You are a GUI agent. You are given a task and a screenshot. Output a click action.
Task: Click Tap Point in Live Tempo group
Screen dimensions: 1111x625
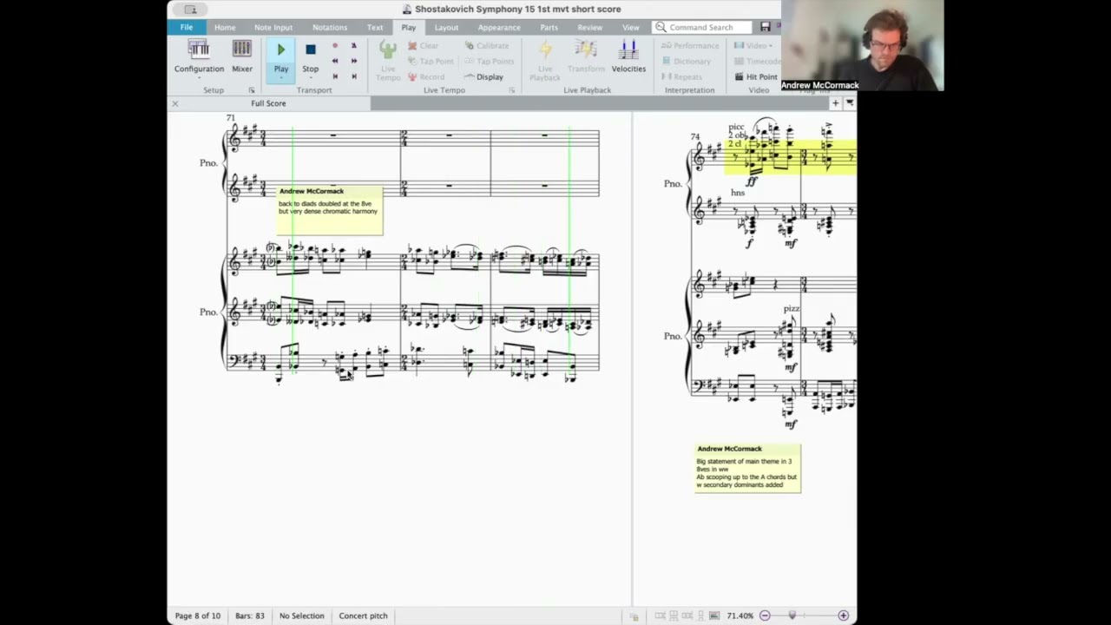(431, 61)
